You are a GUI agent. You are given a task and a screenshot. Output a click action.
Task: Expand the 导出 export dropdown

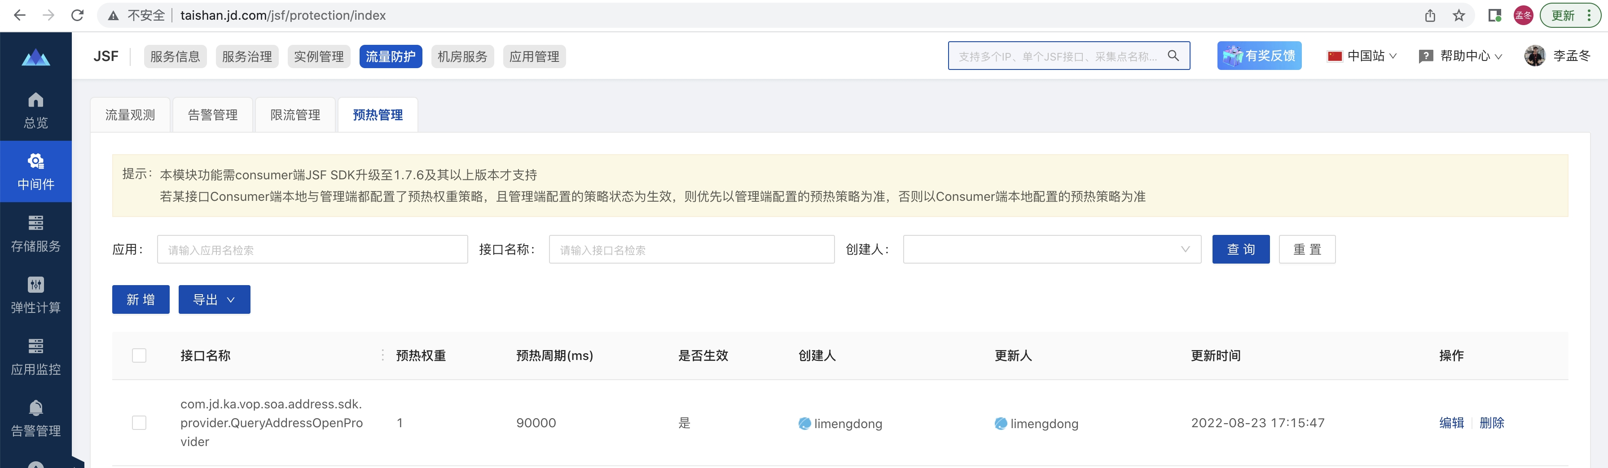click(214, 300)
